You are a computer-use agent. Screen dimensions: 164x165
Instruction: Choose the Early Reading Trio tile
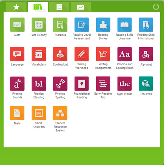(x=103, y=84)
